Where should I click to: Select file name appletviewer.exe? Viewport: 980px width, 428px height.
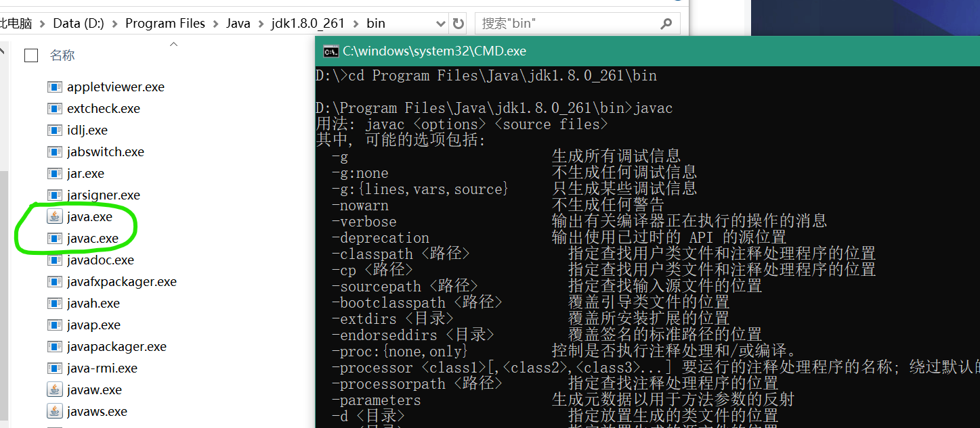(x=116, y=87)
